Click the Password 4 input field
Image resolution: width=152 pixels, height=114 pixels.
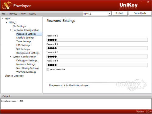[97, 65]
